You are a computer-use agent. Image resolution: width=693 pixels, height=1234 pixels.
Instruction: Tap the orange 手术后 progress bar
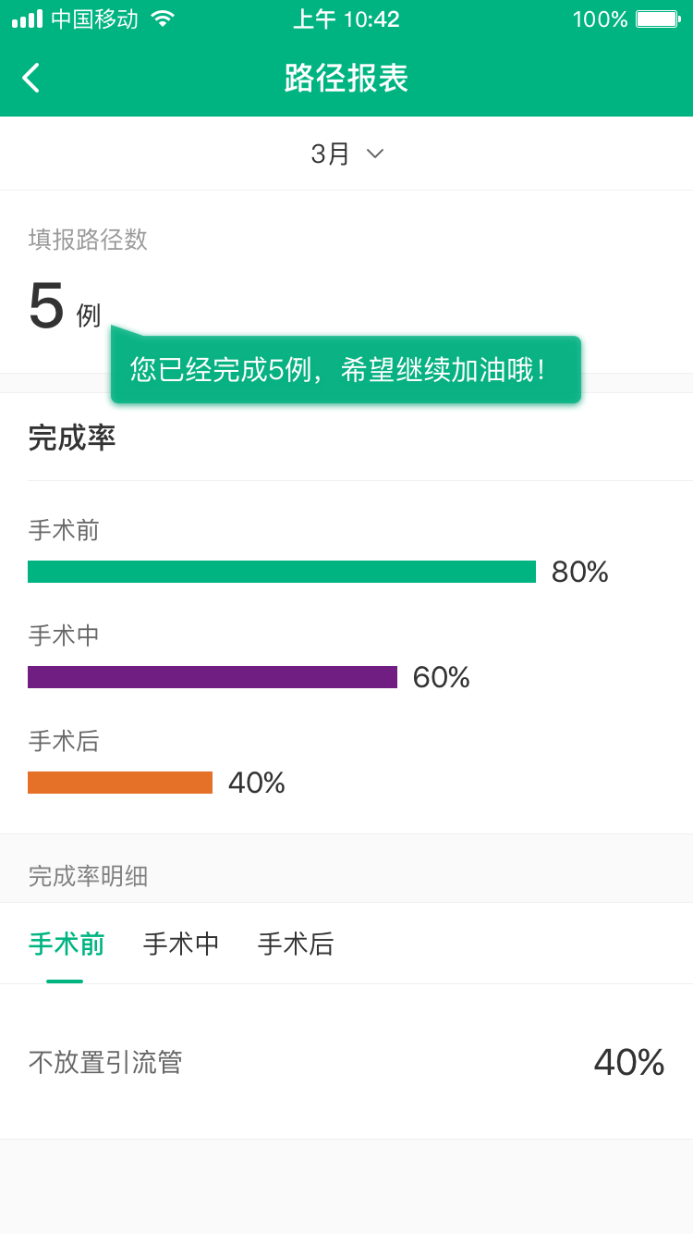pyautogui.click(x=120, y=783)
